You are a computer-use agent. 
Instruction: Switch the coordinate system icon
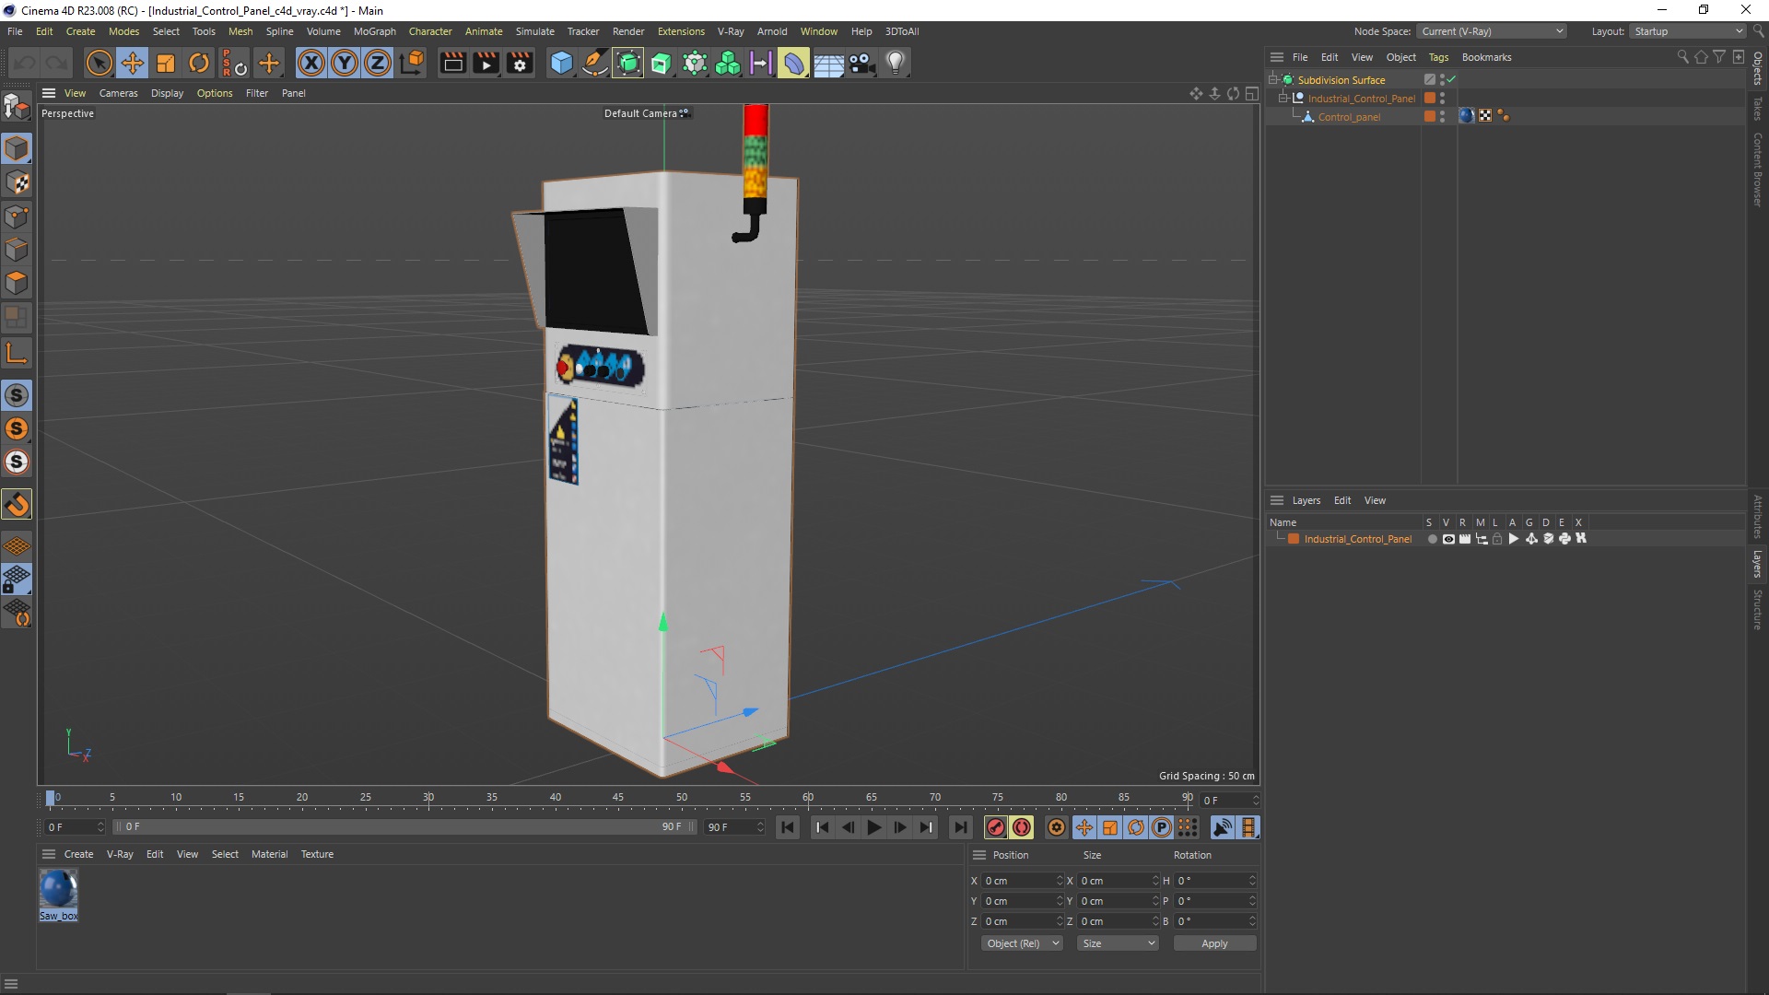point(413,63)
